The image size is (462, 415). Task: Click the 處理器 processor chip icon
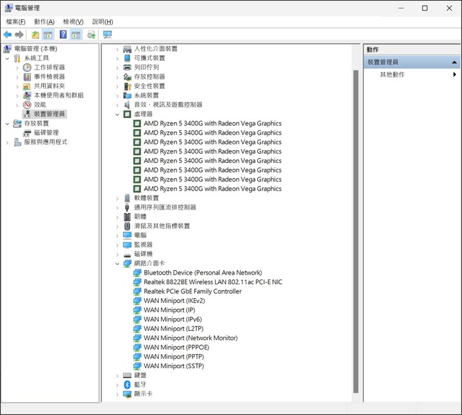127,114
